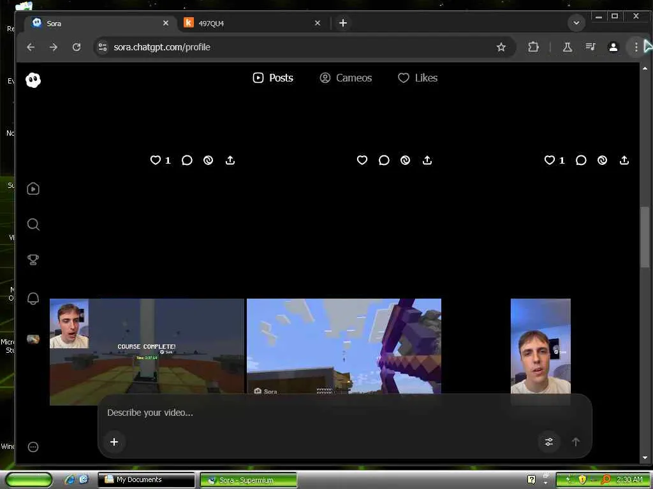Click the scroll up arrow of the page
The height and width of the screenshot is (489, 653).
645,67
